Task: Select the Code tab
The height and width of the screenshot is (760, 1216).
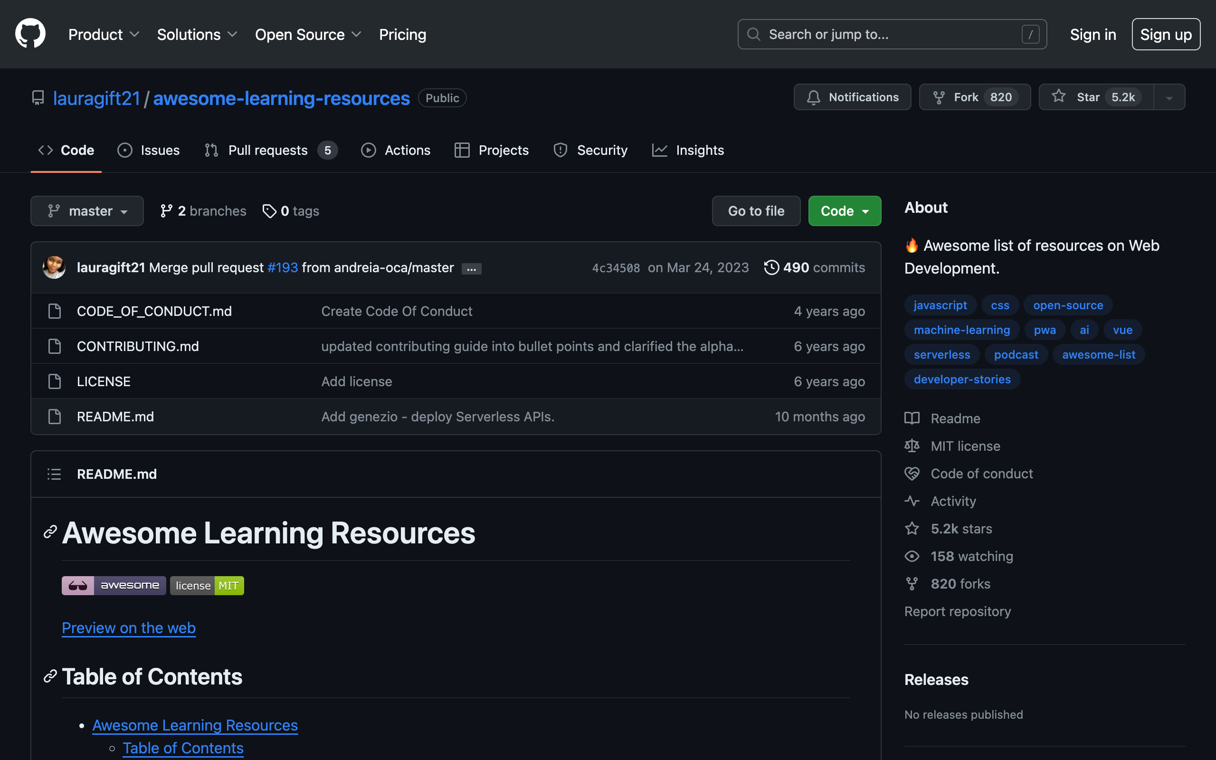Action: (66, 150)
